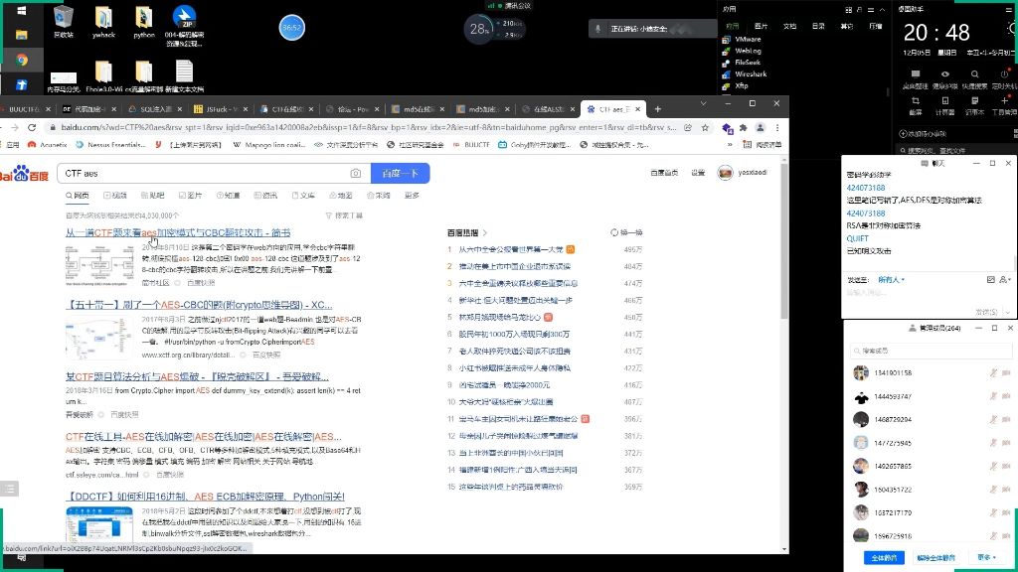Click the camera image-search icon in Baidu
1018x572 pixels.
tap(356, 173)
